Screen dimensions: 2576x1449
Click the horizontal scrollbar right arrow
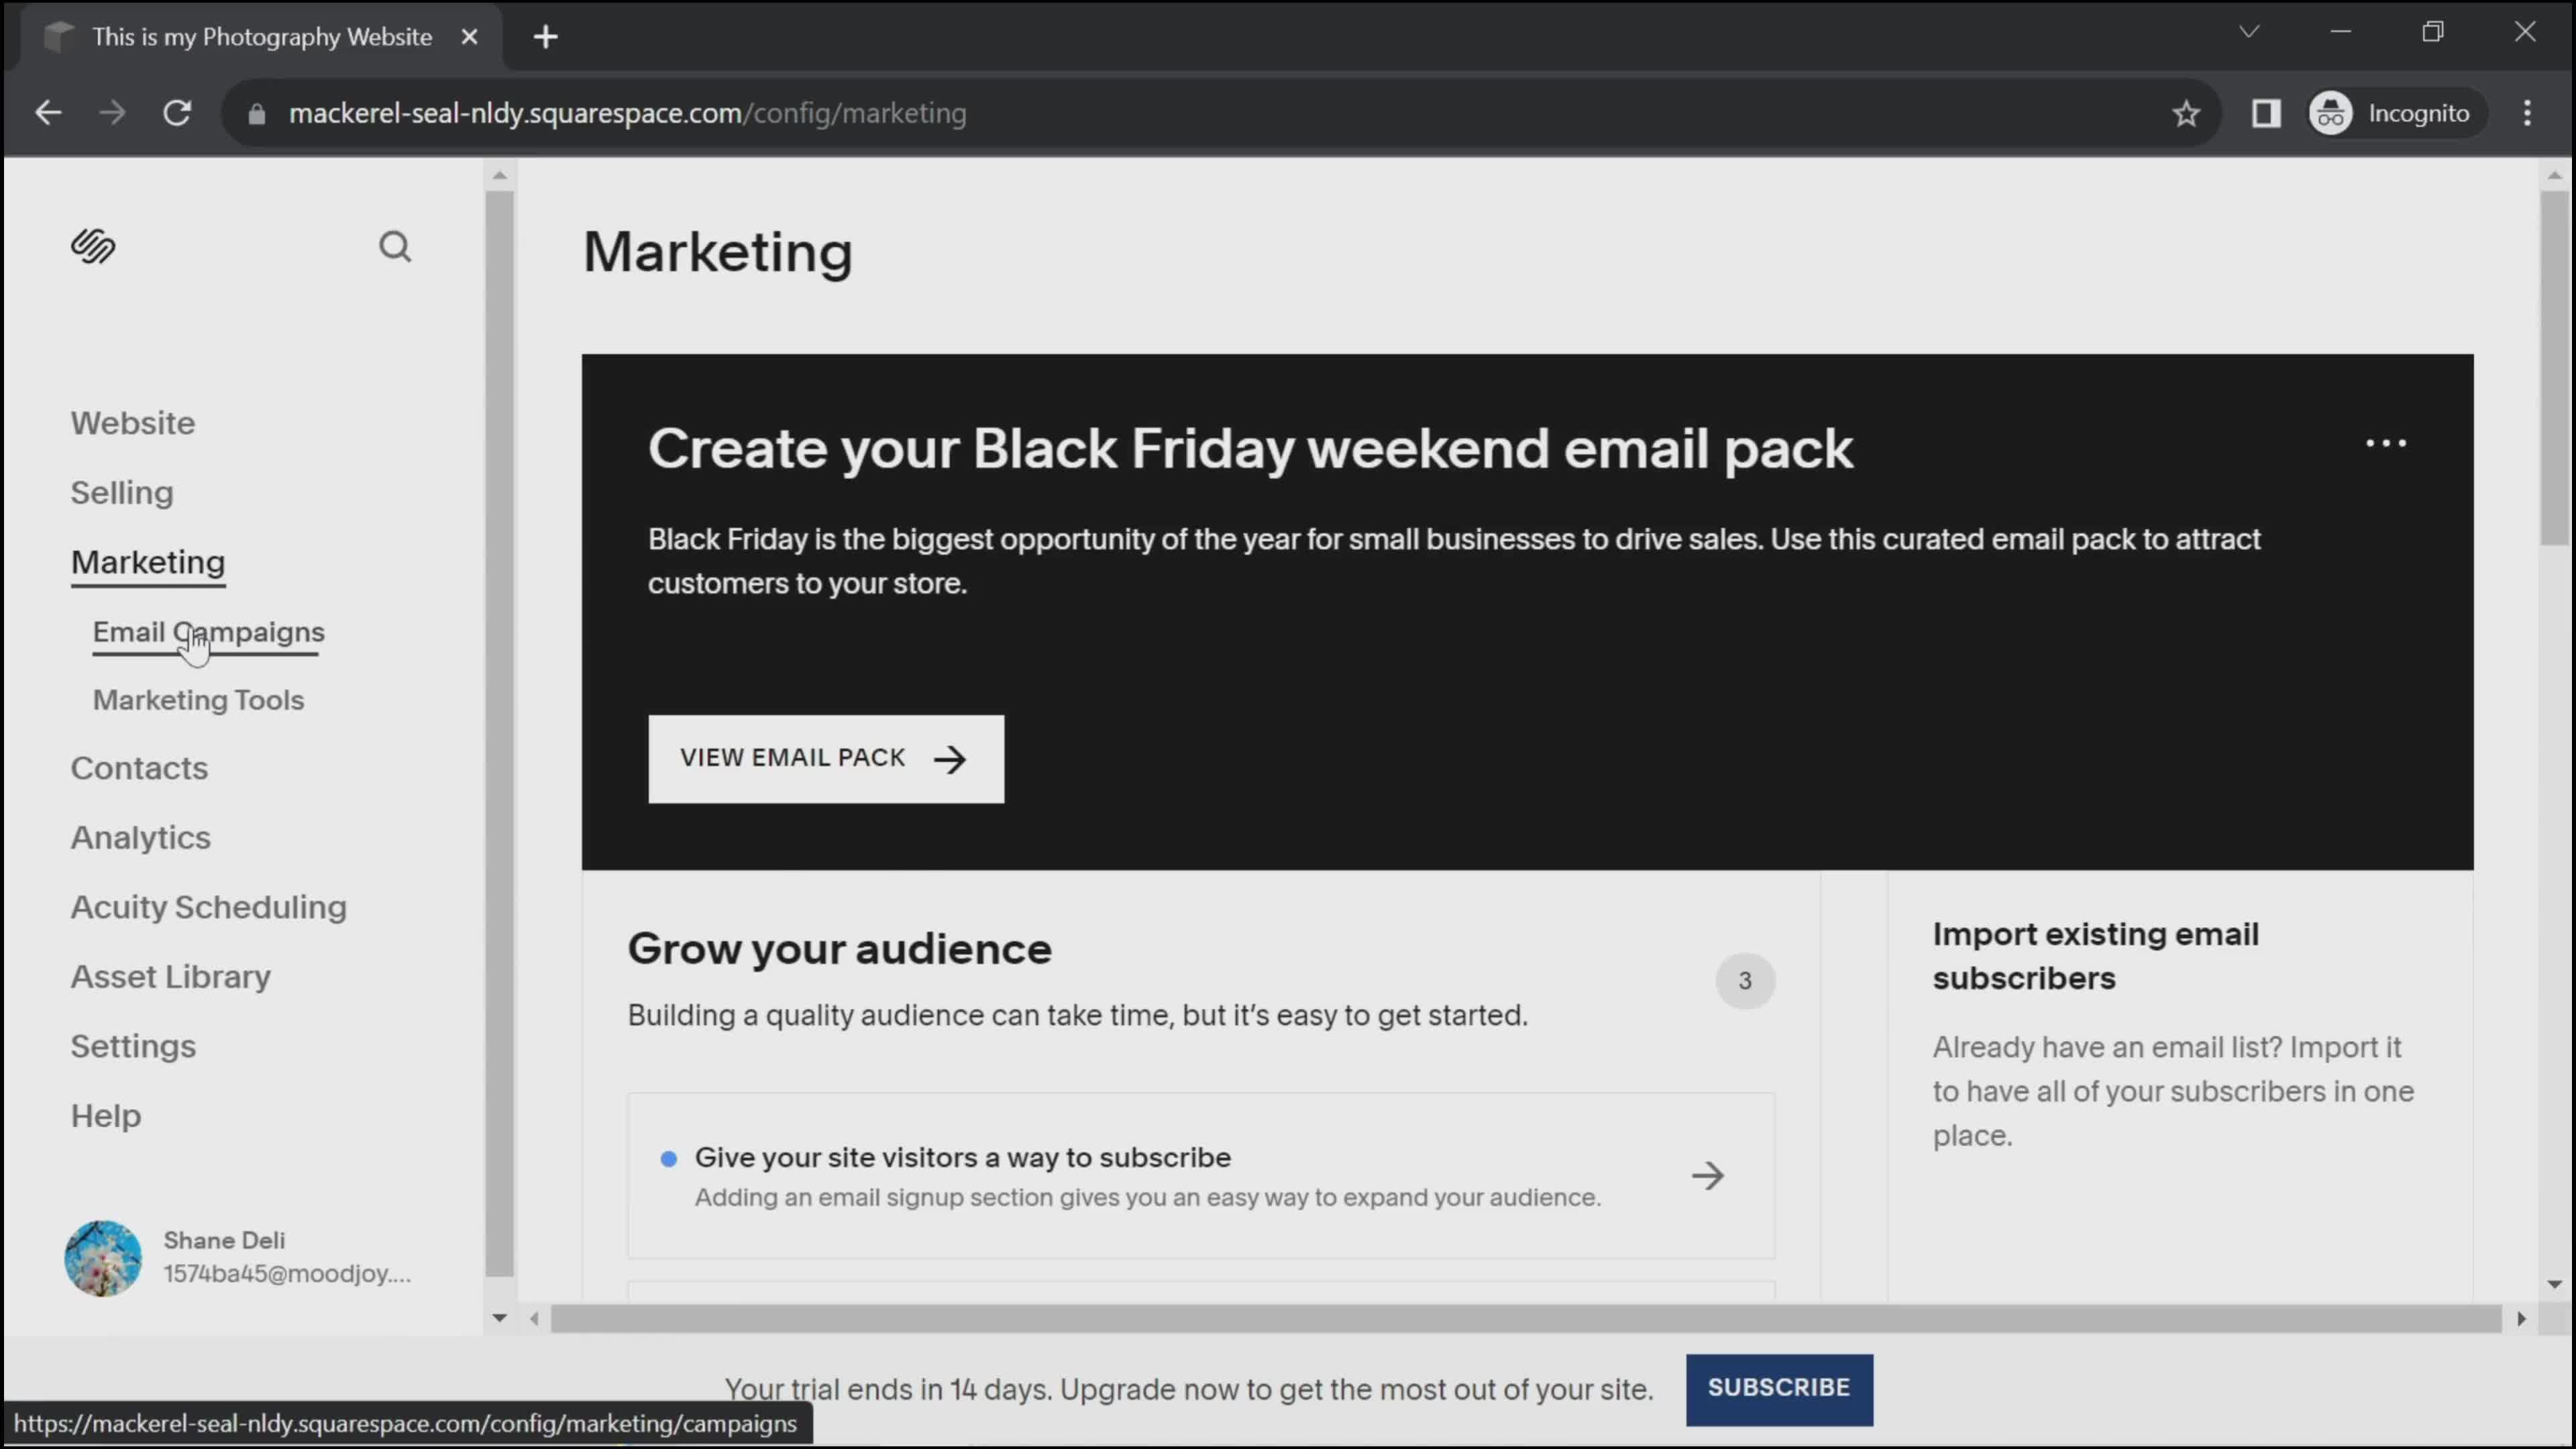(x=2521, y=1318)
